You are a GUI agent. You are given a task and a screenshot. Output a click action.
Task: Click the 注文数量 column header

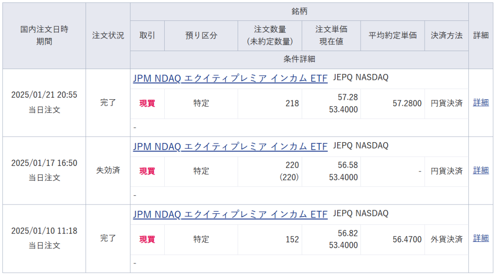270,29
